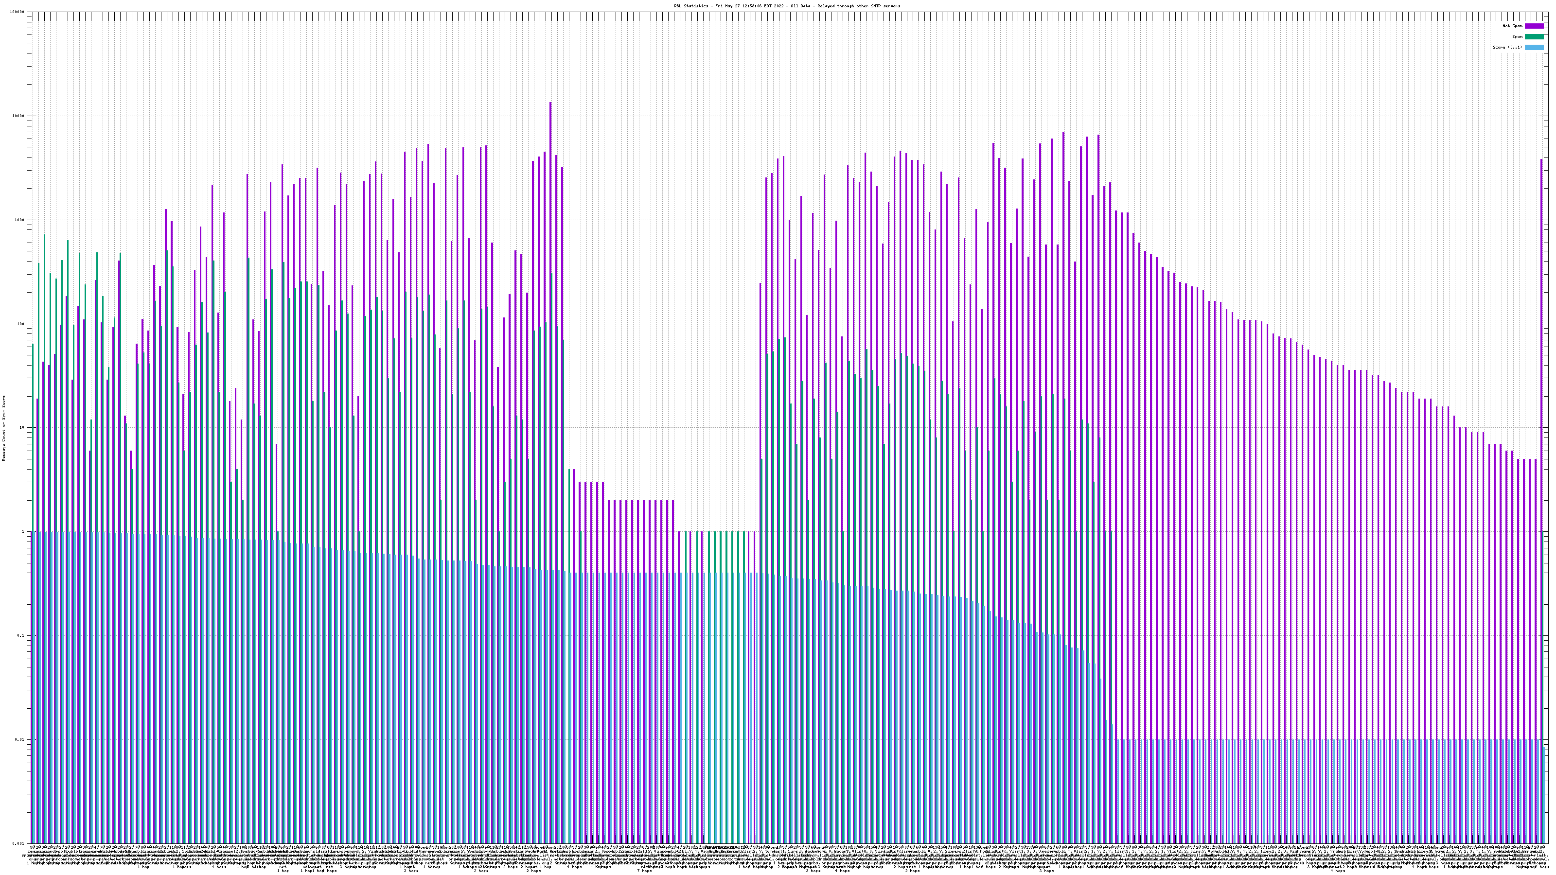Click the 'Message Count or Spam Score' axis title
Screen dimensions: 1556x875
click(x=3, y=428)
